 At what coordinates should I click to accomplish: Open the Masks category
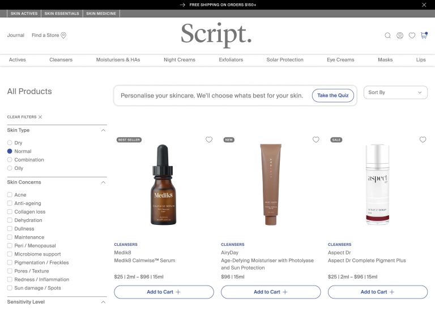point(385,59)
